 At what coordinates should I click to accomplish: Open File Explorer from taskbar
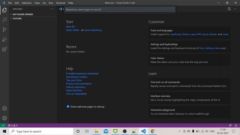(96, 131)
